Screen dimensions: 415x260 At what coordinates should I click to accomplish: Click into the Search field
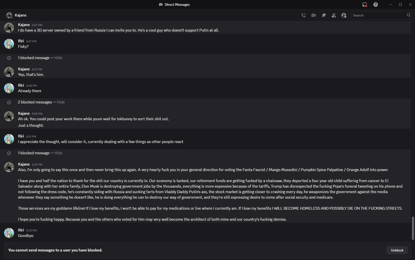coord(379,15)
